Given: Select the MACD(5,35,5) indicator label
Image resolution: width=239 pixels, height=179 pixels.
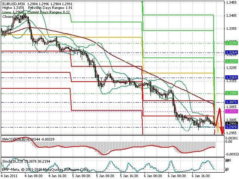Looking at the screenshot, I should pyautogui.click(x=14, y=139).
